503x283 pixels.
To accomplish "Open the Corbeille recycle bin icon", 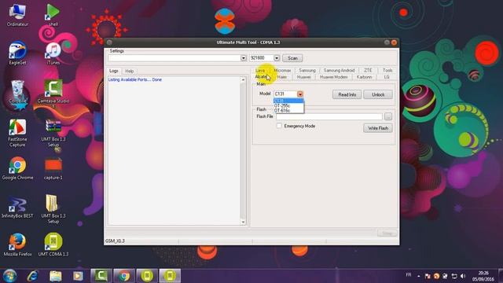I will coord(17,92).
